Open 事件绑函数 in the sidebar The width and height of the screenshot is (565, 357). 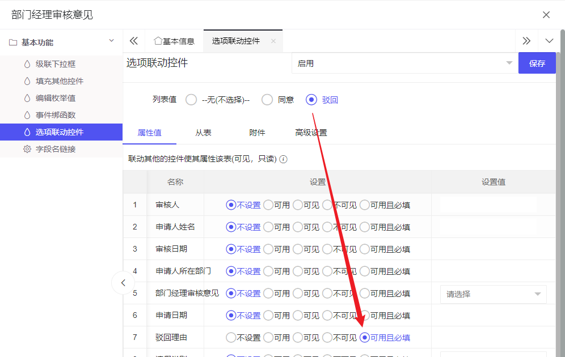(x=56, y=115)
